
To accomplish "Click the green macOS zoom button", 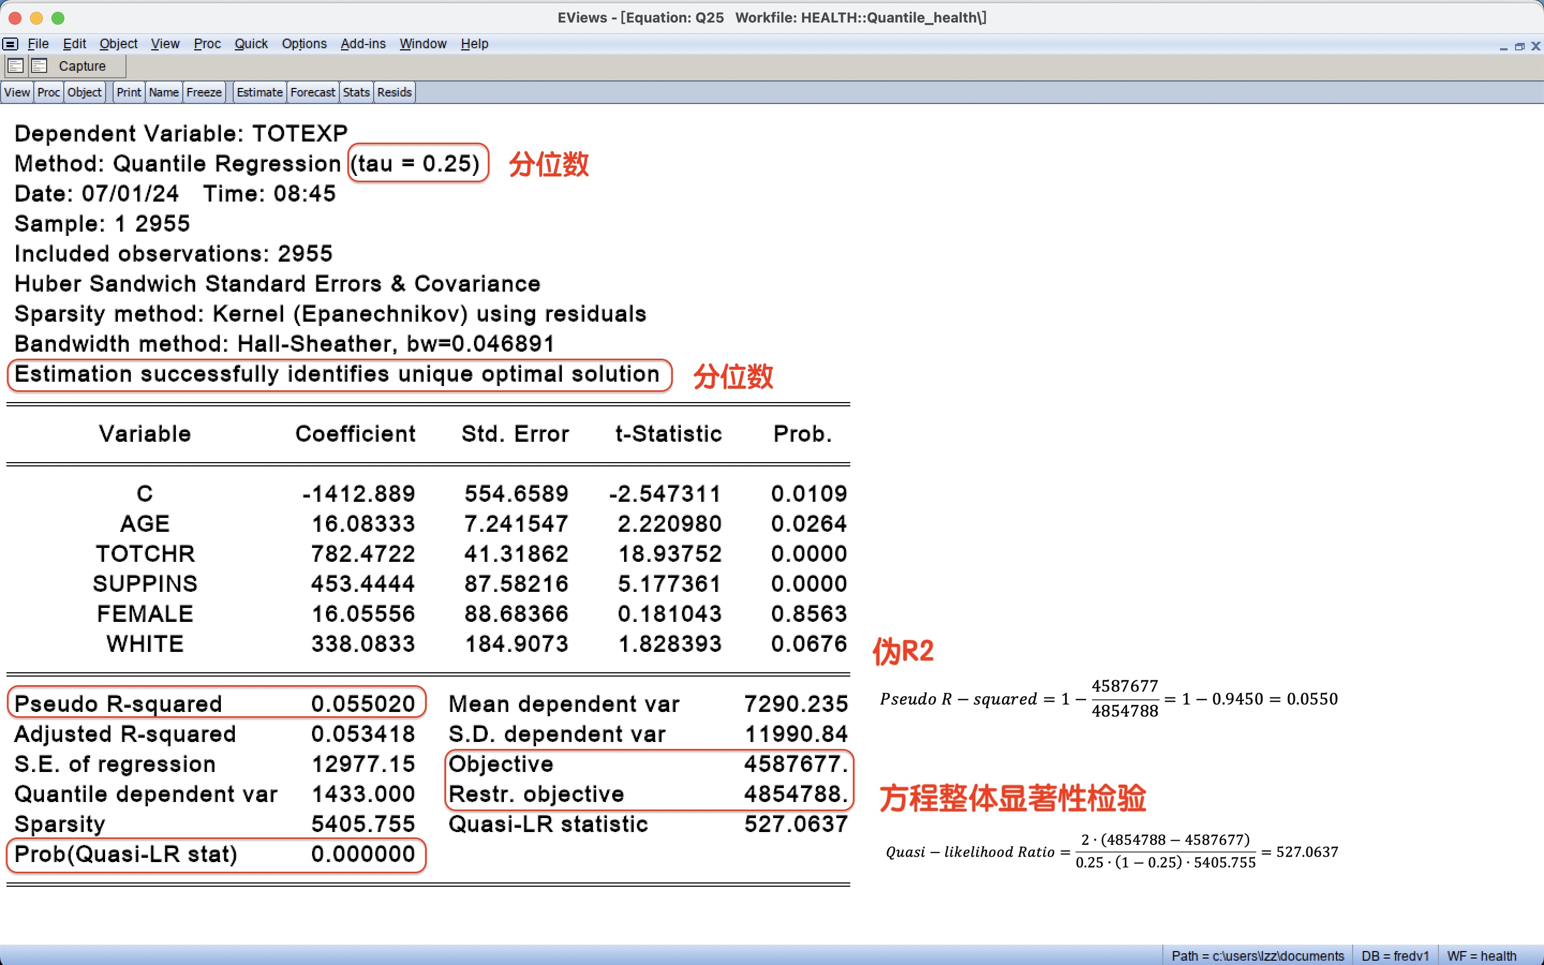I will (x=58, y=18).
